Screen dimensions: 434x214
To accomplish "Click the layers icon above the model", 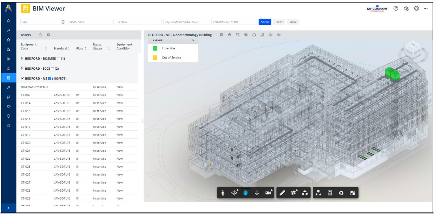I will [x=229, y=35].
